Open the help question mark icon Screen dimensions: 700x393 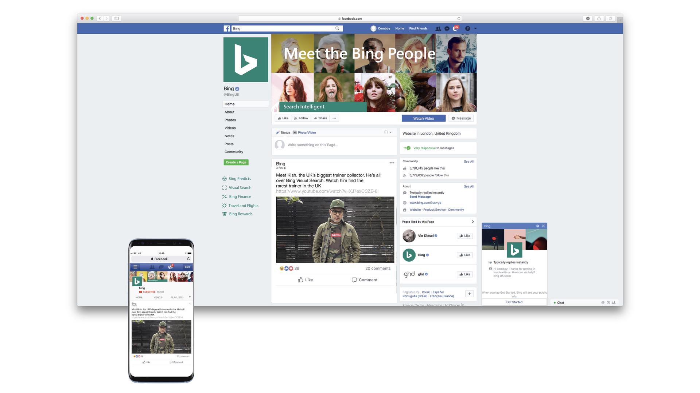(467, 28)
